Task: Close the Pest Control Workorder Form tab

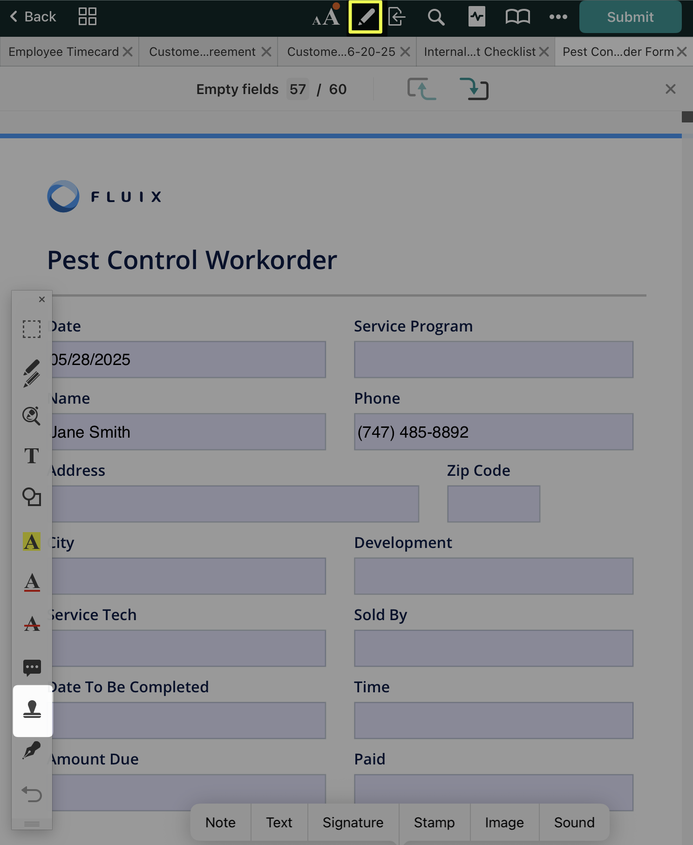Action: tap(682, 52)
